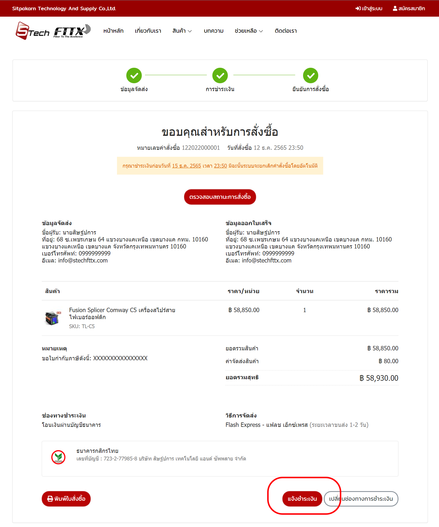Open the ติดต่อเรา contact page

286,31
